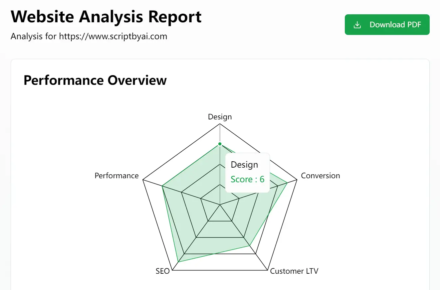
Task: Click the Performance axis label
Action: coord(117,176)
